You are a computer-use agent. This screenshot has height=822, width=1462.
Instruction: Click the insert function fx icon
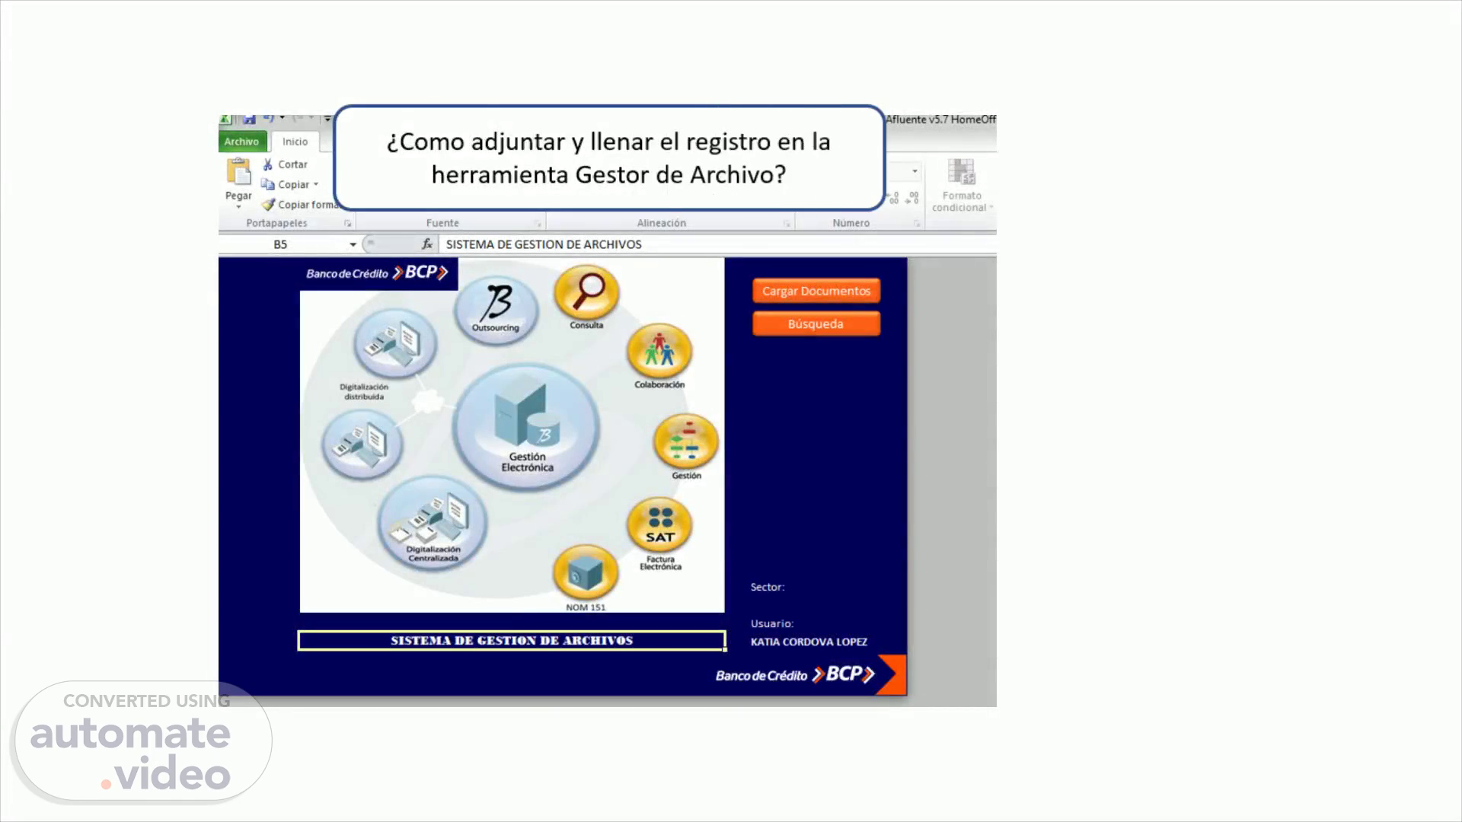[x=427, y=244]
